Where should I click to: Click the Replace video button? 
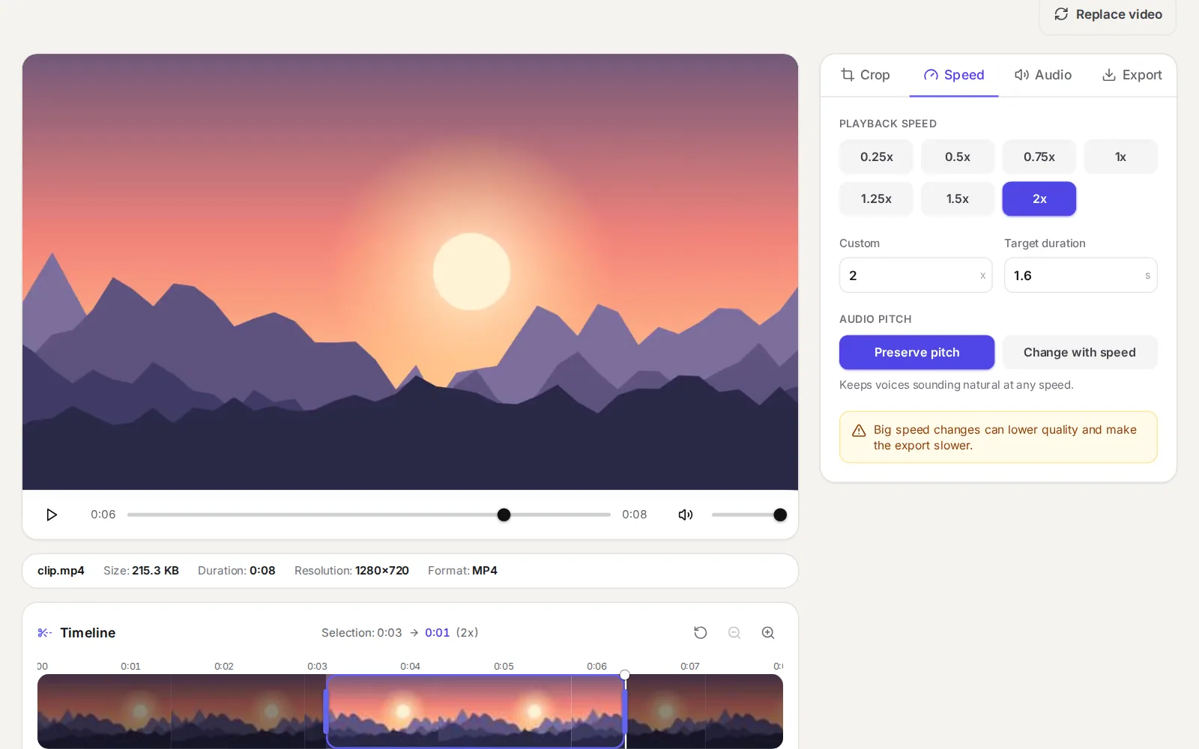click(x=1108, y=15)
